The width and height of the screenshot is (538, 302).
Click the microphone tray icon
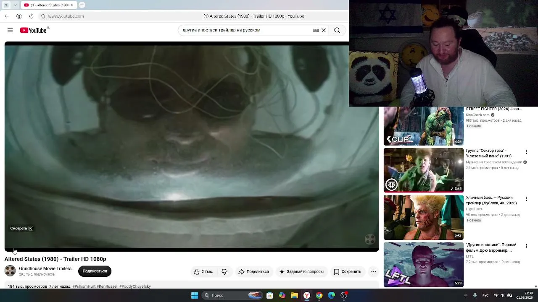[475, 295]
